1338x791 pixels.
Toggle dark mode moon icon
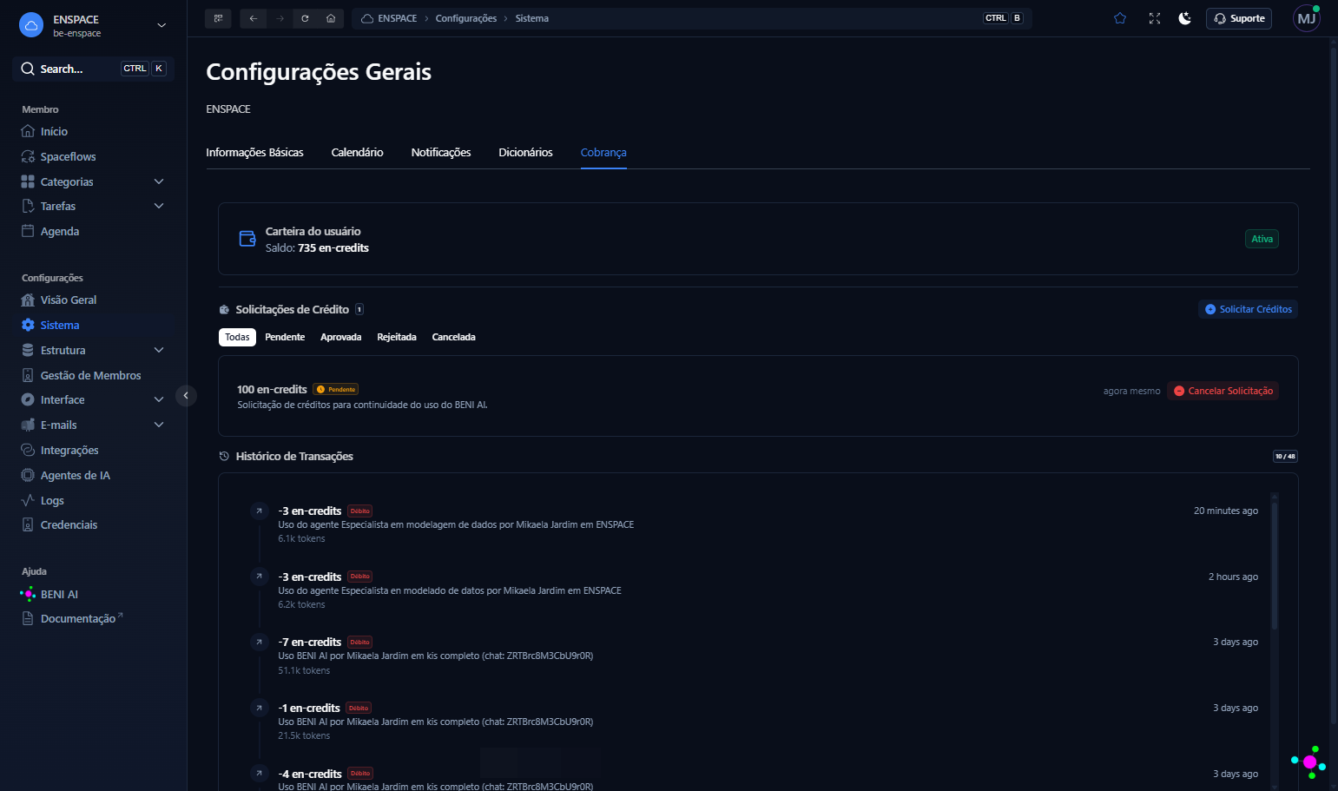tap(1185, 18)
